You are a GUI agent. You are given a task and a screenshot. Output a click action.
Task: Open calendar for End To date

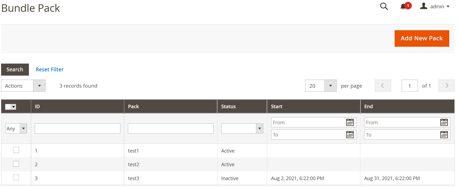point(444,135)
